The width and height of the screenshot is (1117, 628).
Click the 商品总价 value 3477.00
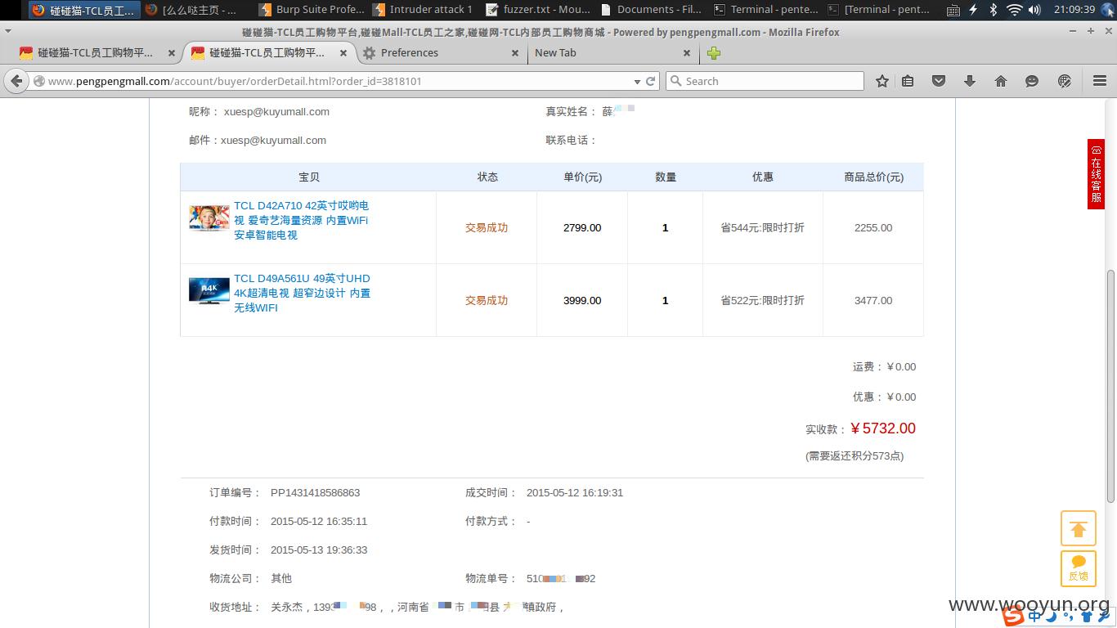873,301
